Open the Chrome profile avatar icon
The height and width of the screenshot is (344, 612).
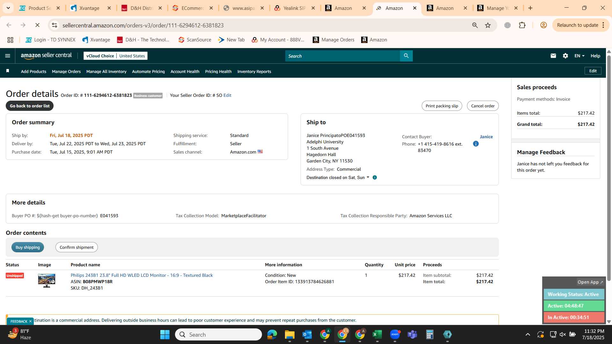pos(543,25)
